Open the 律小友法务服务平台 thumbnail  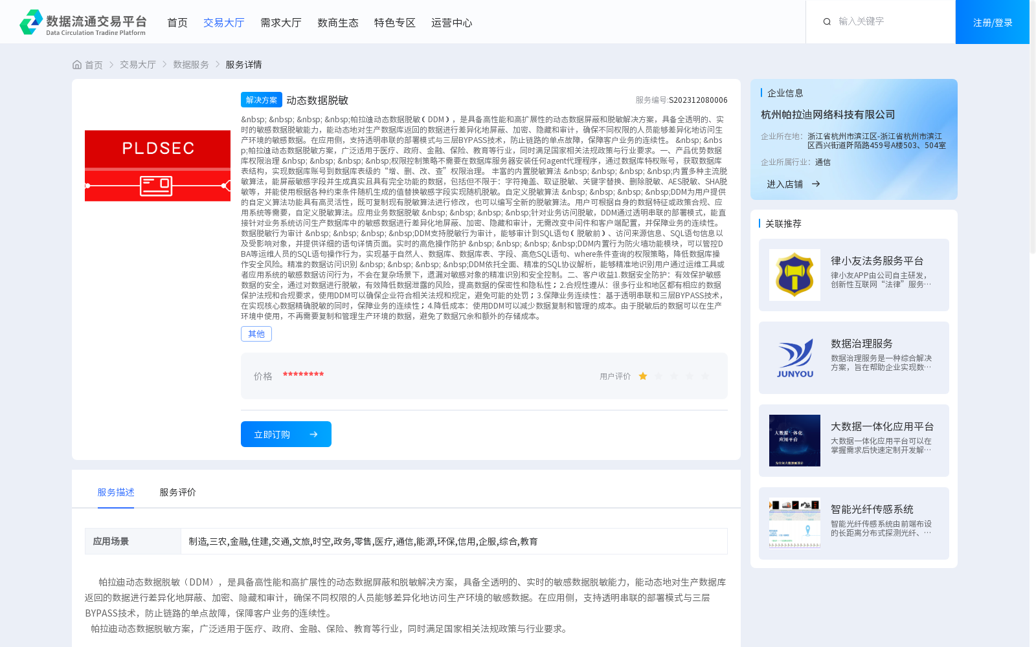click(794, 275)
